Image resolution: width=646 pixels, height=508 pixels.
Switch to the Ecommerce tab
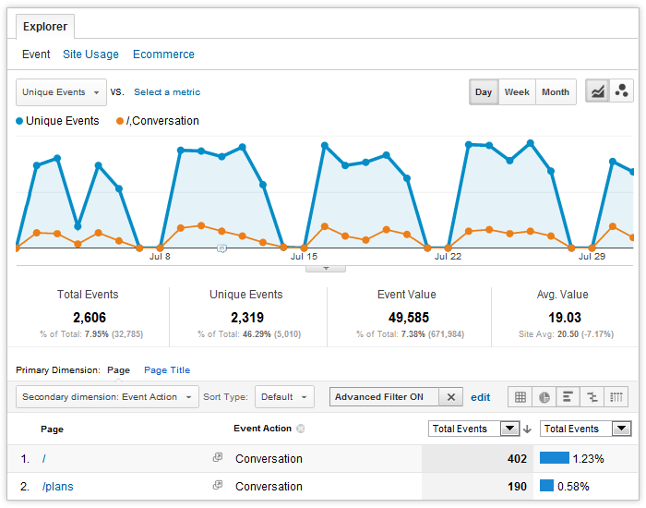pos(163,54)
